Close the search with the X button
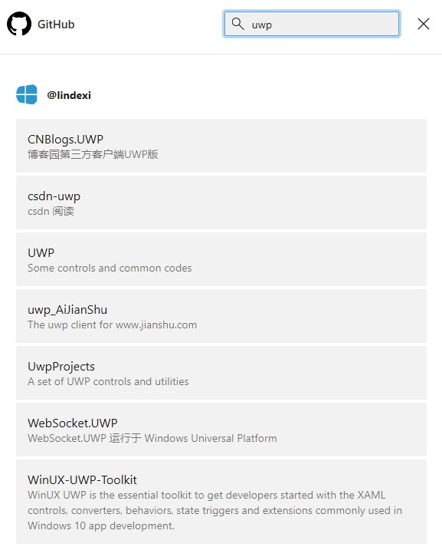The image size is (442, 560). coord(424,24)
